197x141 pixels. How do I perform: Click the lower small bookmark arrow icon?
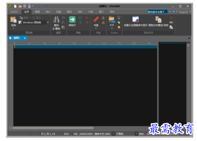103,23
